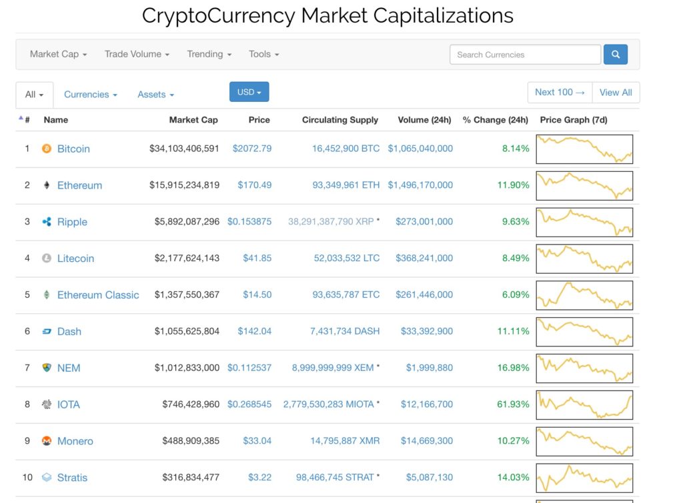Open Stratis 7d price graph

click(x=584, y=478)
